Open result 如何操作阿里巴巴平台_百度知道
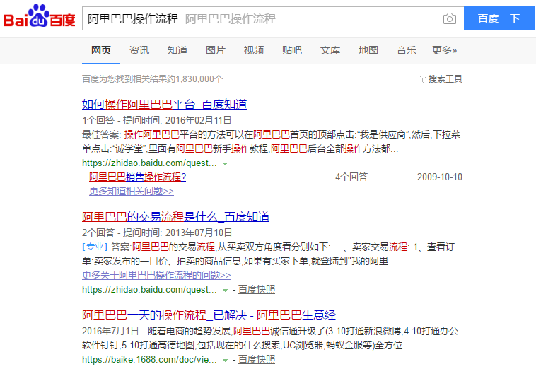The image size is (536, 369). [x=164, y=105]
